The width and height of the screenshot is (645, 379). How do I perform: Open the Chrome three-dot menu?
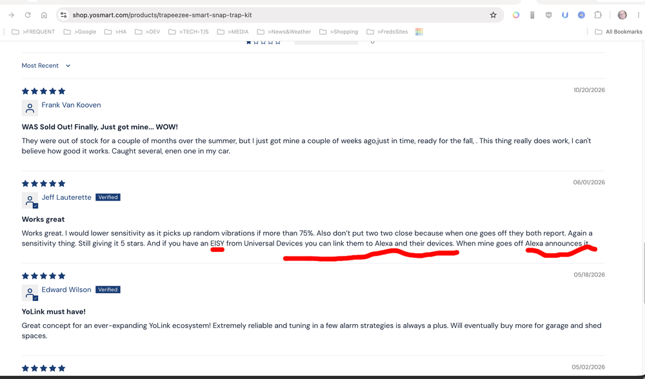[639, 15]
